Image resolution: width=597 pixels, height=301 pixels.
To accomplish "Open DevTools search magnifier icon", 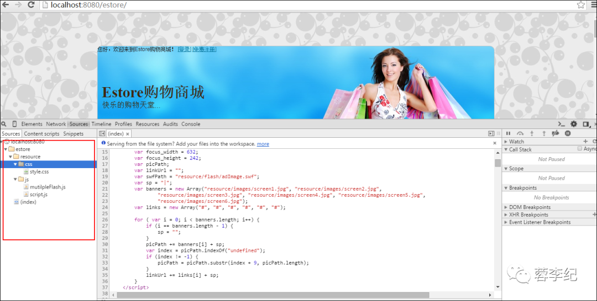I will [4, 124].
